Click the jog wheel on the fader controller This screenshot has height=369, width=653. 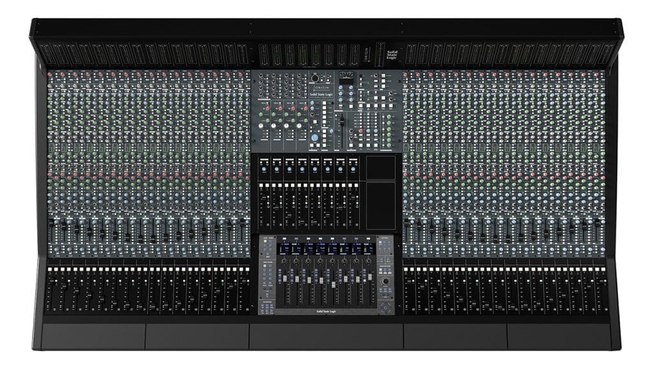pyautogui.click(x=385, y=282)
